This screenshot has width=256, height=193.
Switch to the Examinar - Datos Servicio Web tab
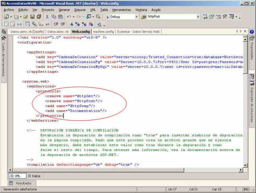click(x=138, y=32)
